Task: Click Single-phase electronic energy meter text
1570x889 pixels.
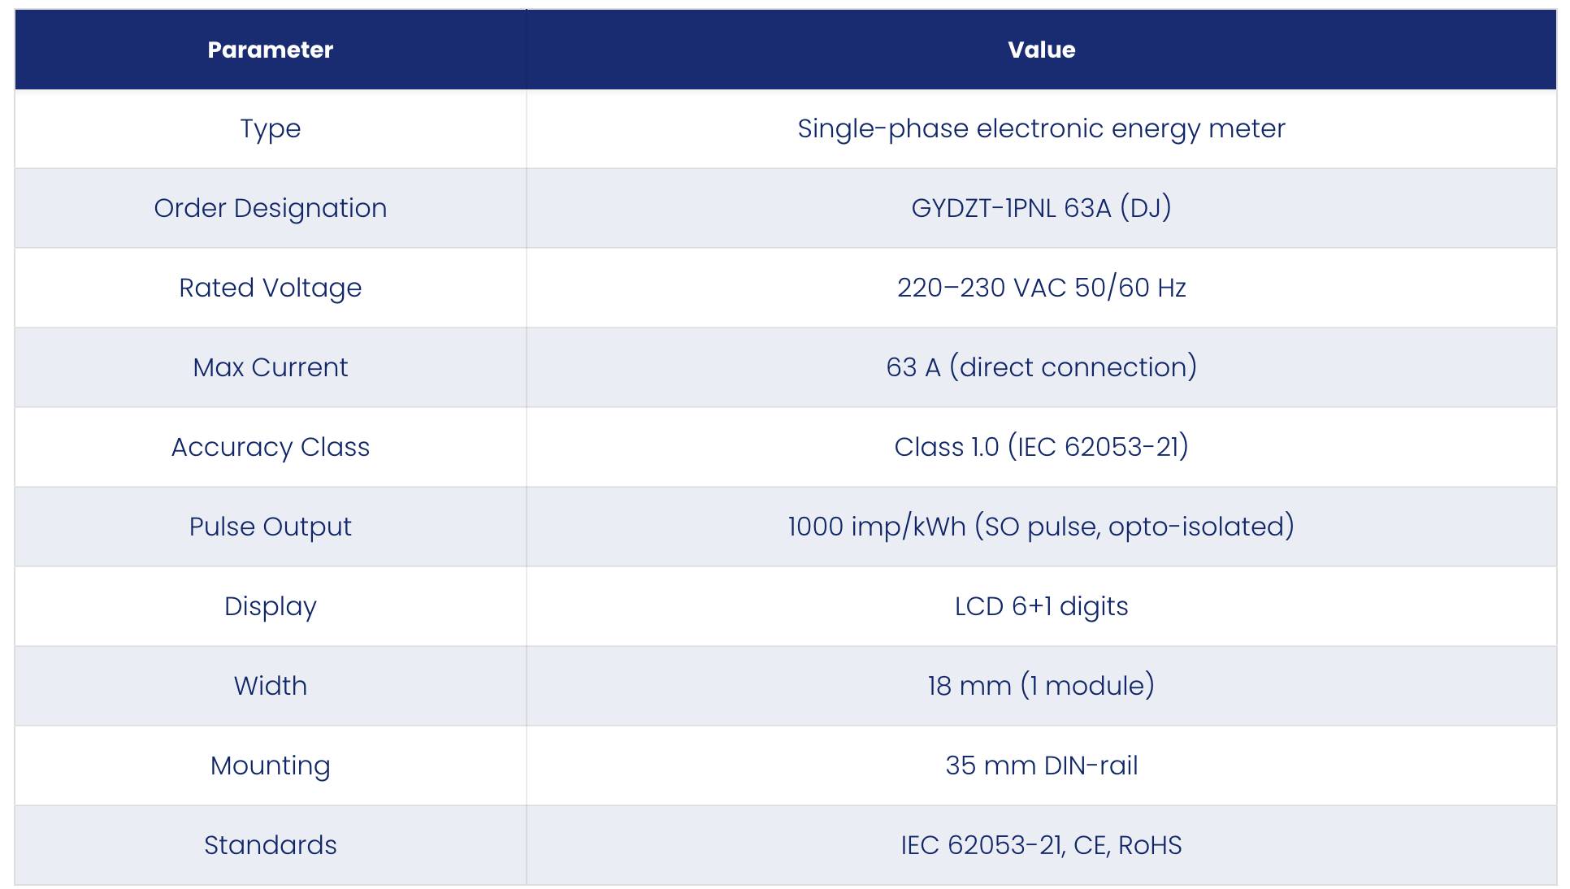Action: click(1042, 129)
